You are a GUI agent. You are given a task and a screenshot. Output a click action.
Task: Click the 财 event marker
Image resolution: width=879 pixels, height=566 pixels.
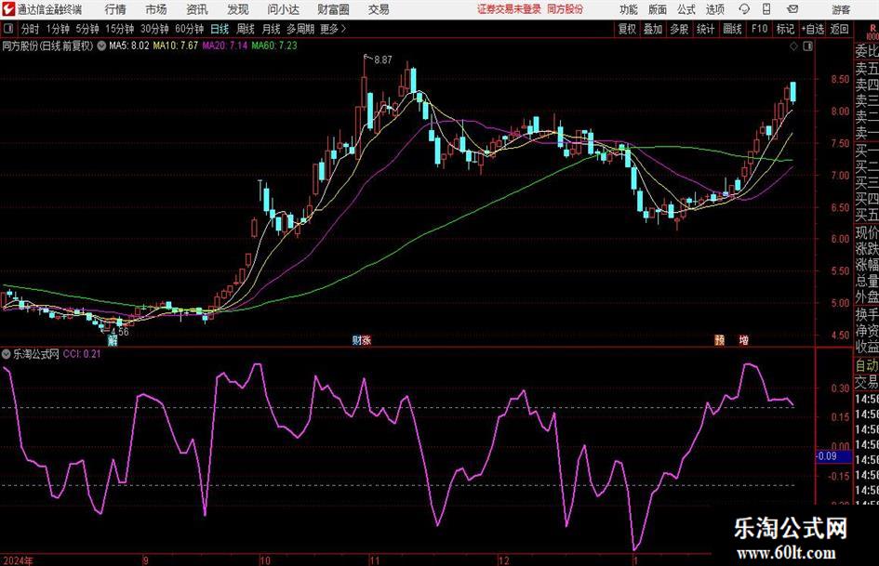pyautogui.click(x=356, y=339)
